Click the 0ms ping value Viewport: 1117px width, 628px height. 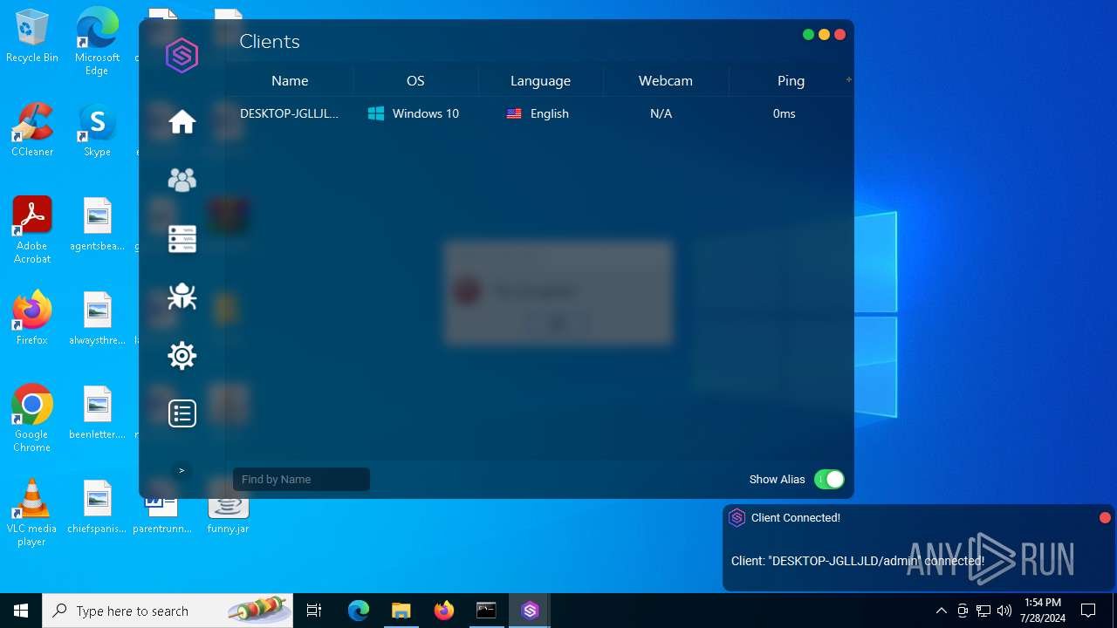click(x=784, y=113)
